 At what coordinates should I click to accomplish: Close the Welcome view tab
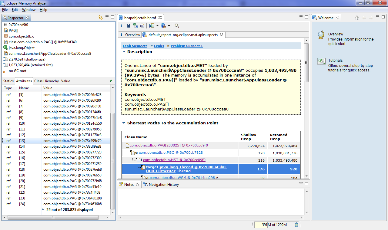[337, 18]
